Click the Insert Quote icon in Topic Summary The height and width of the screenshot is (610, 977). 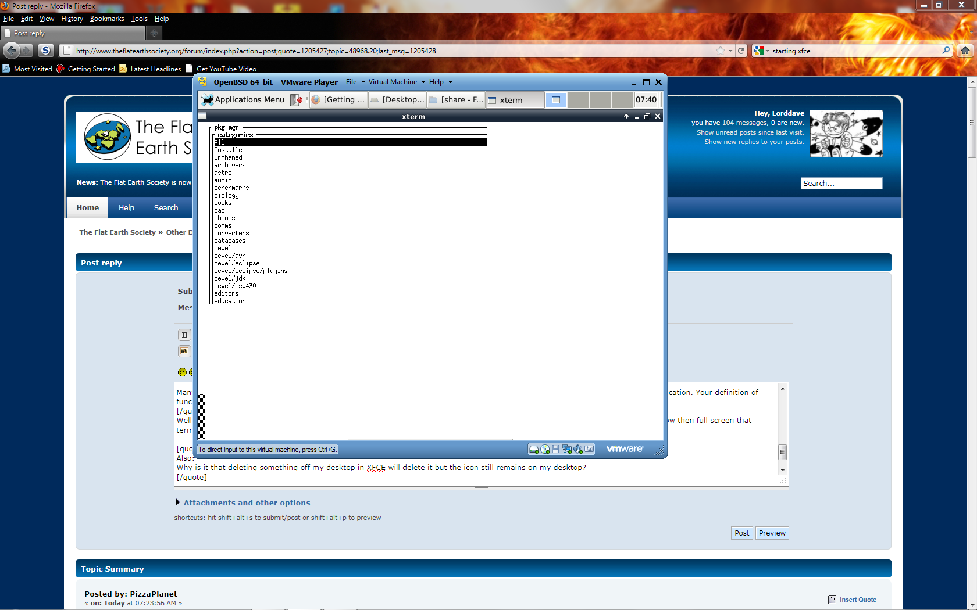(x=832, y=600)
